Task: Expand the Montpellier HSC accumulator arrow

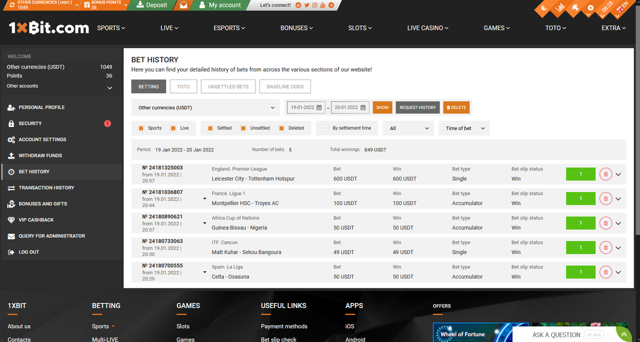Action: tap(204, 199)
